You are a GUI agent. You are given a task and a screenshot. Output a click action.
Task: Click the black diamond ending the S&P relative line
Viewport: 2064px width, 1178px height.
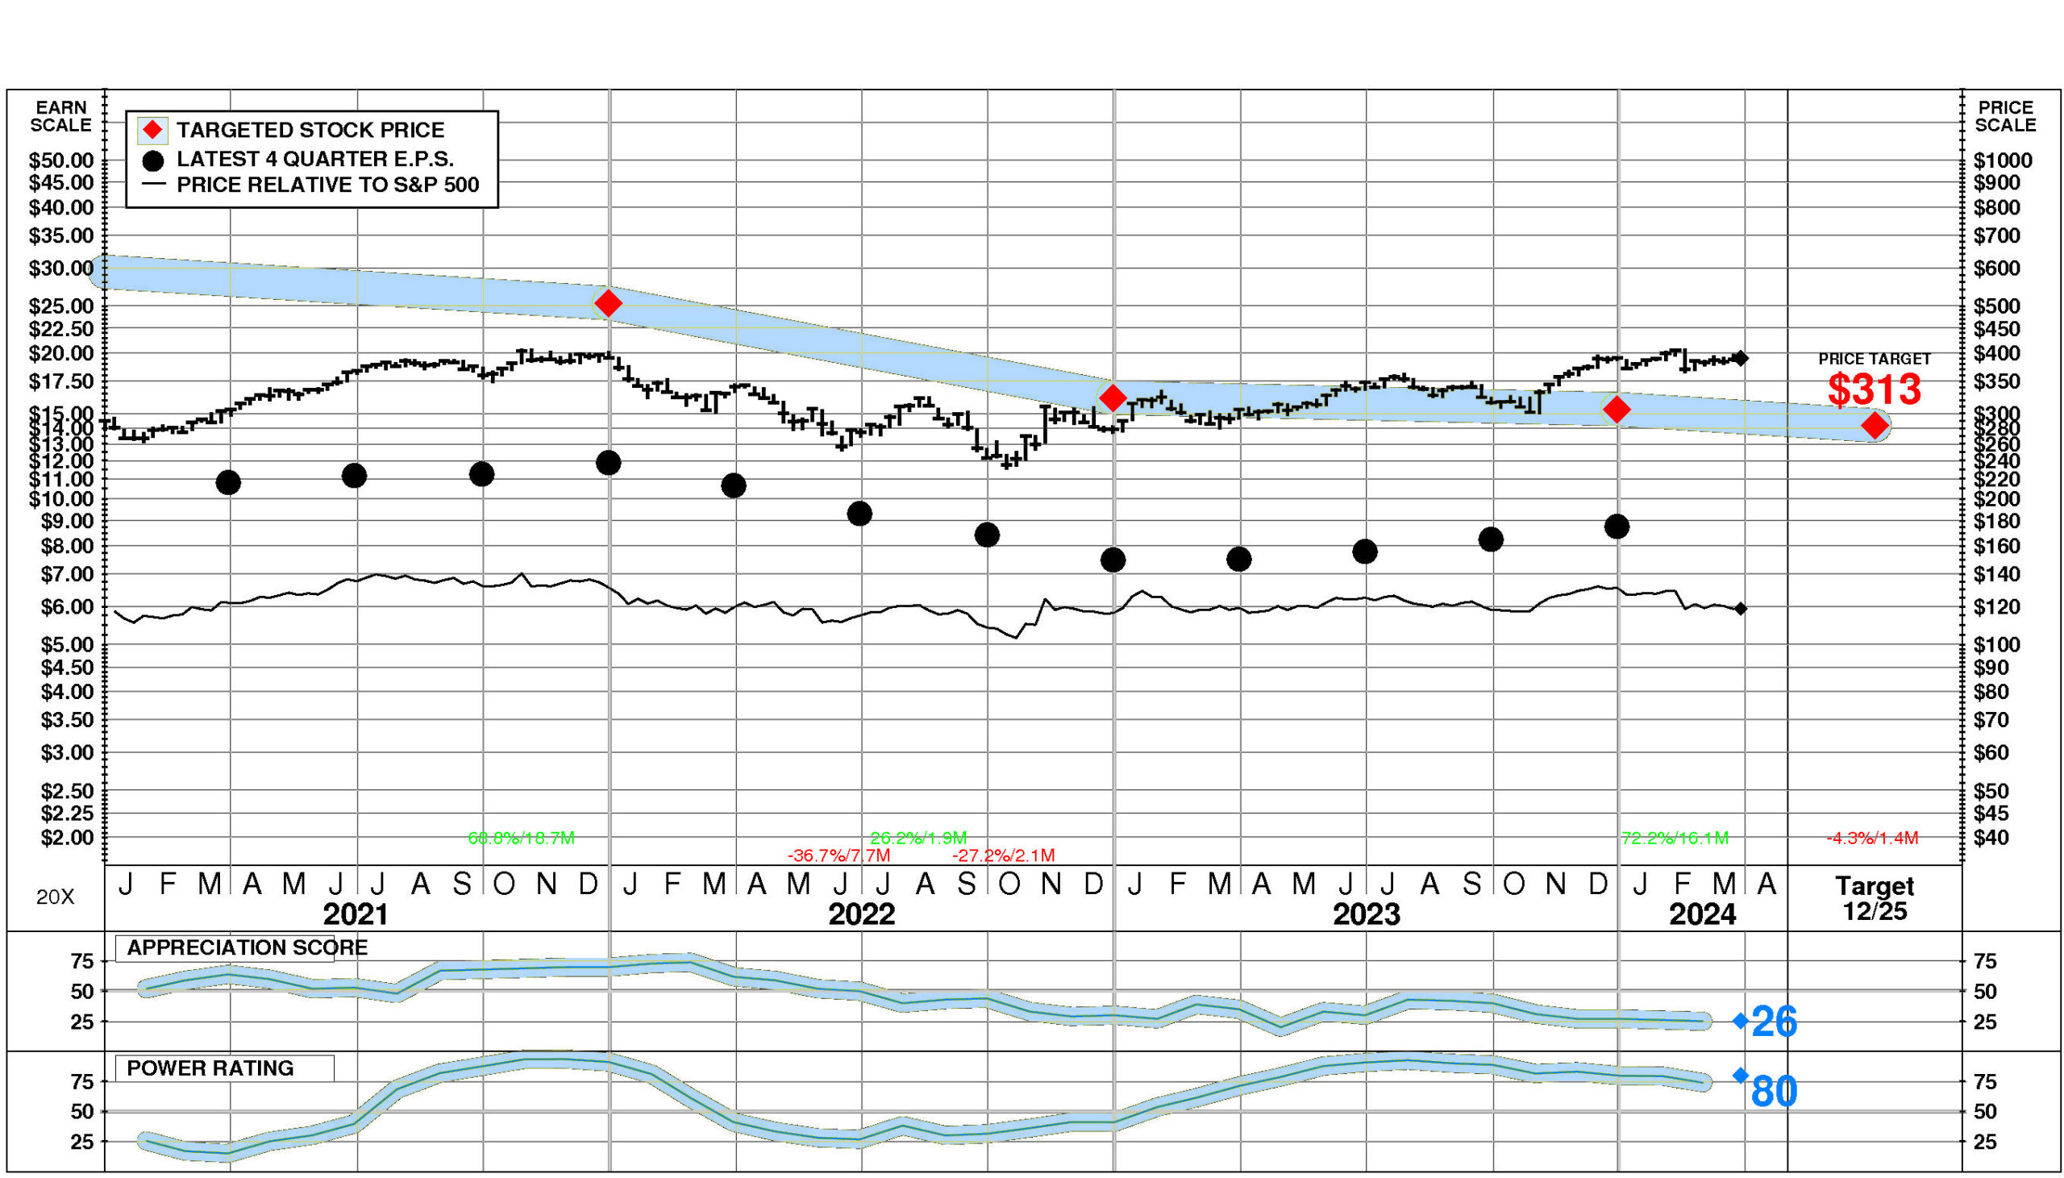coord(1741,609)
